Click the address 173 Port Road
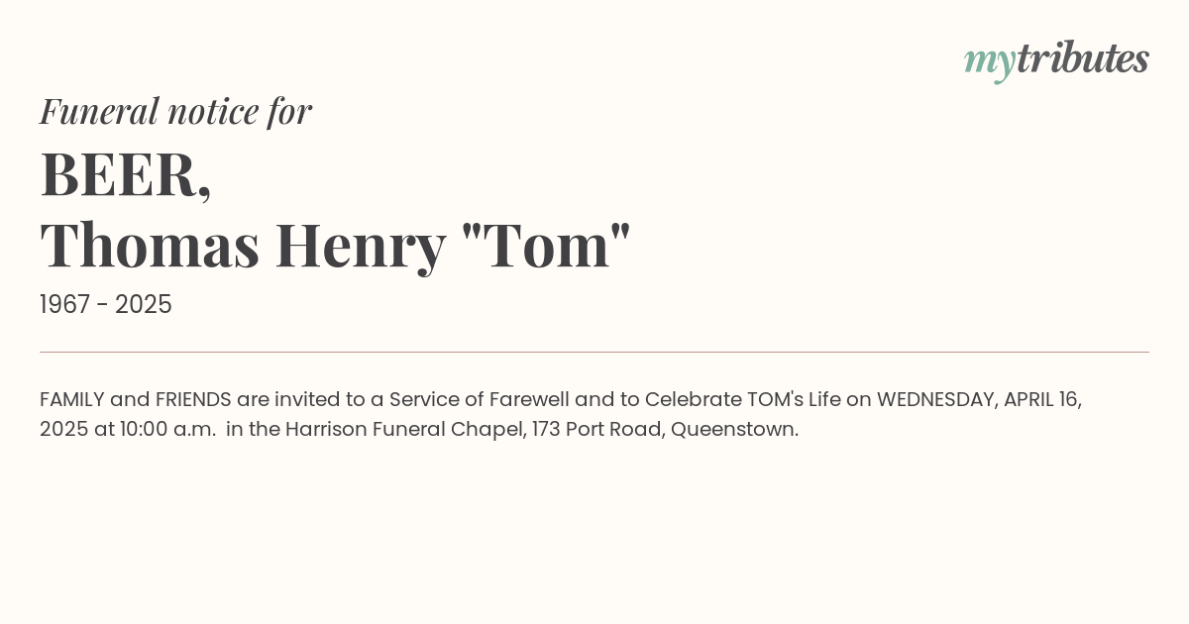The width and height of the screenshot is (1189, 624). coord(597,430)
